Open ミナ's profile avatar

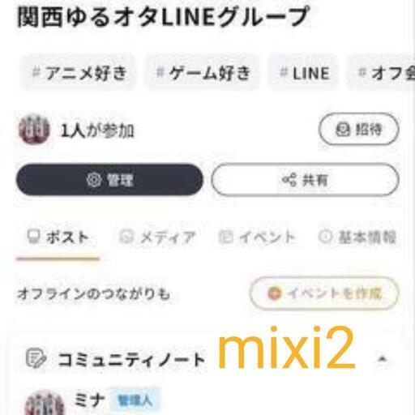click(x=45, y=403)
